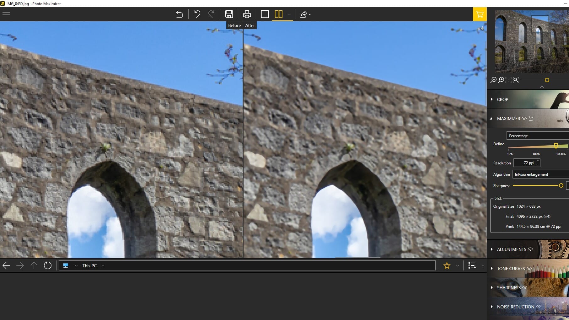The height and width of the screenshot is (320, 569).
Task: Toggle the Maximizer preview eye
Action: coord(524,119)
